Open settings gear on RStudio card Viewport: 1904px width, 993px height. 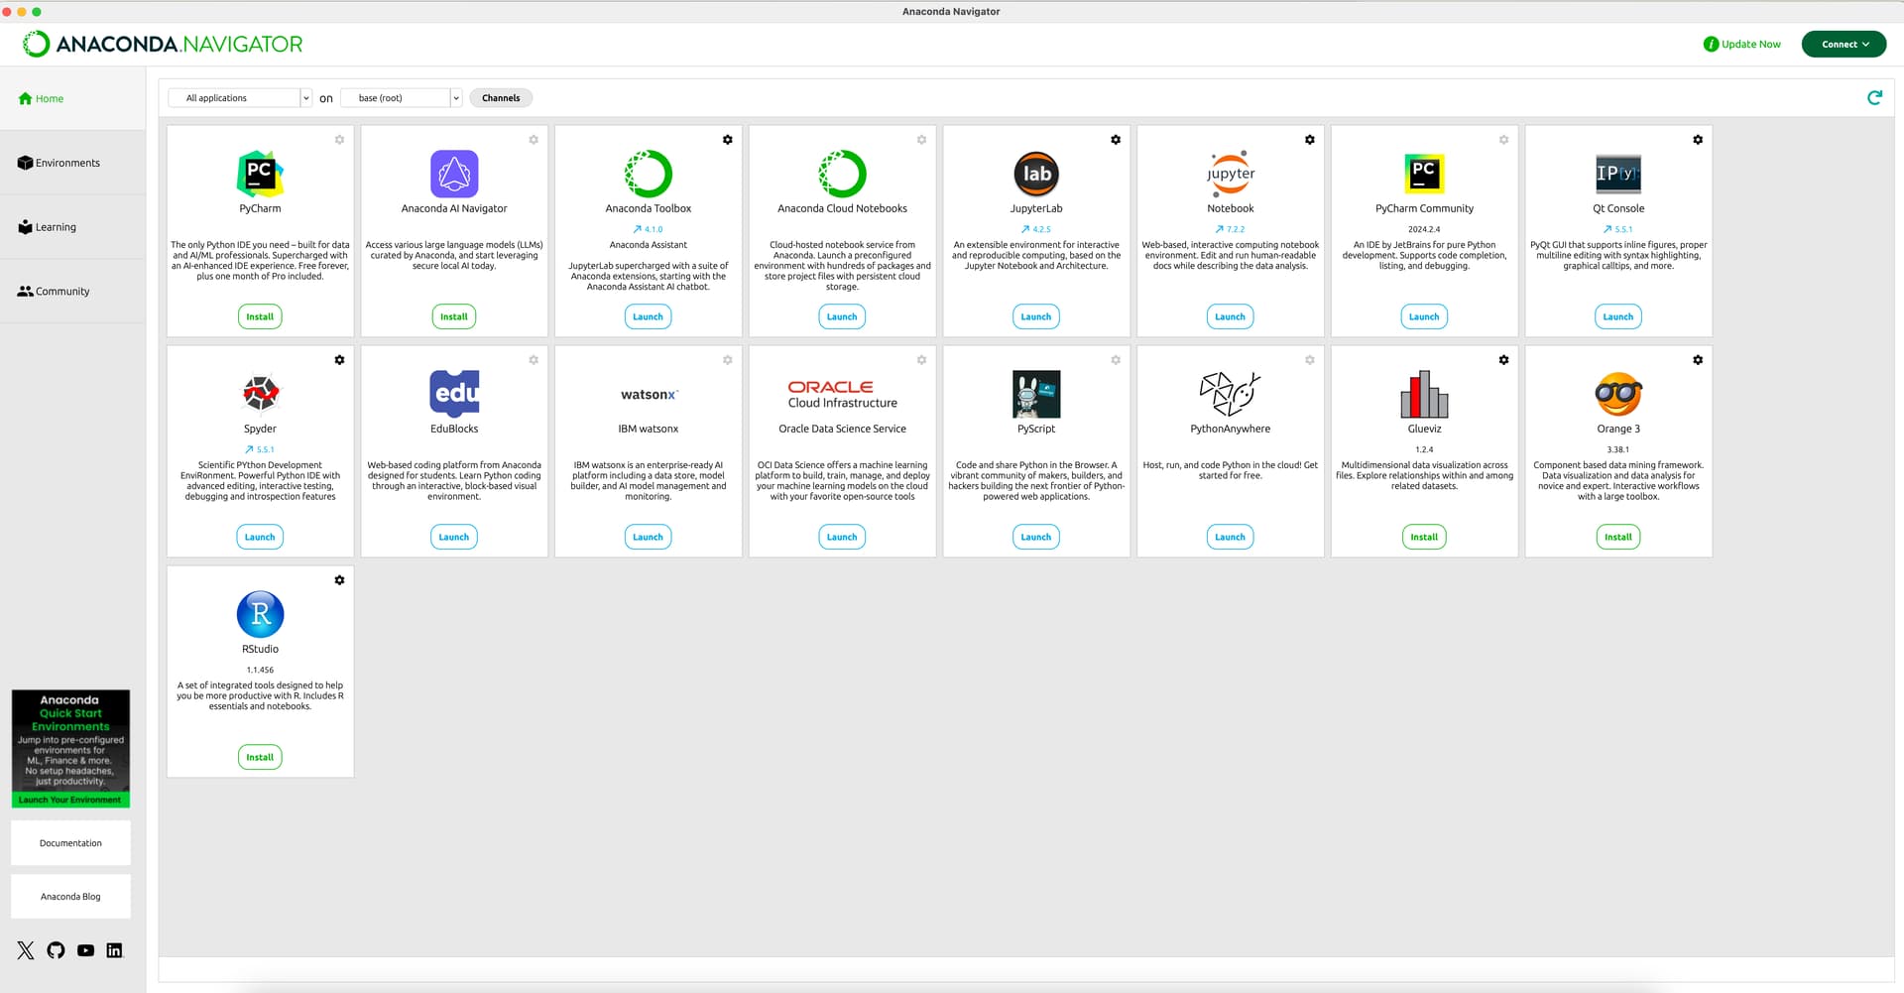pos(339,580)
